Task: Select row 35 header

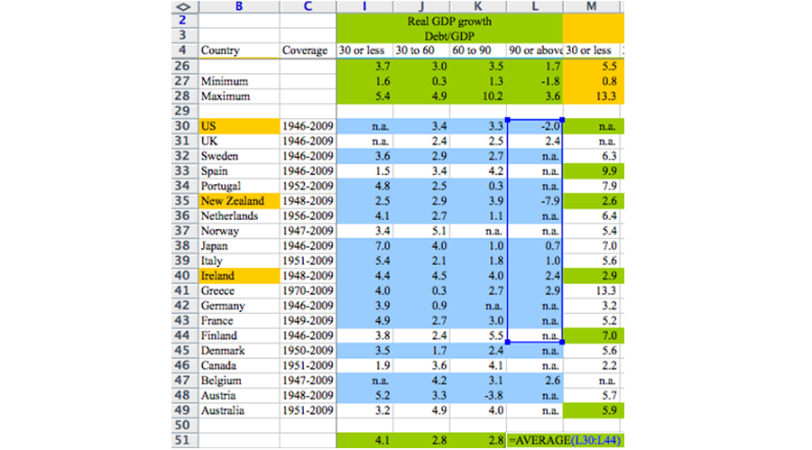Action: coord(184,201)
